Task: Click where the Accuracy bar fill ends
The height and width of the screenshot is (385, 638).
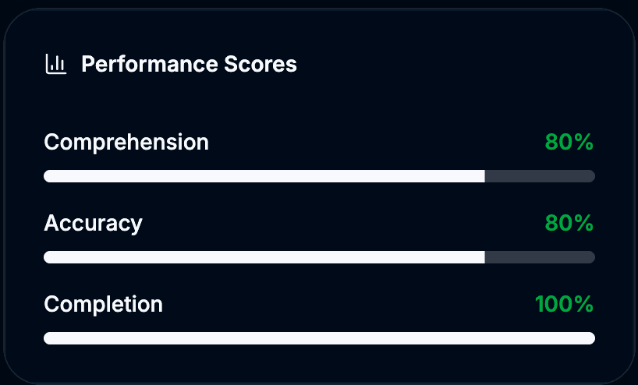Action: click(x=484, y=257)
